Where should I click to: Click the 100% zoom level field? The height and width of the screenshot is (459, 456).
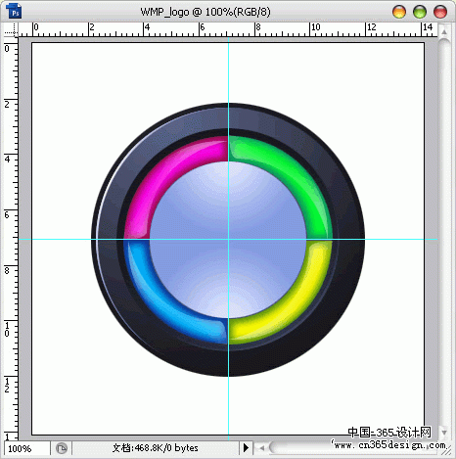[27, 448]
